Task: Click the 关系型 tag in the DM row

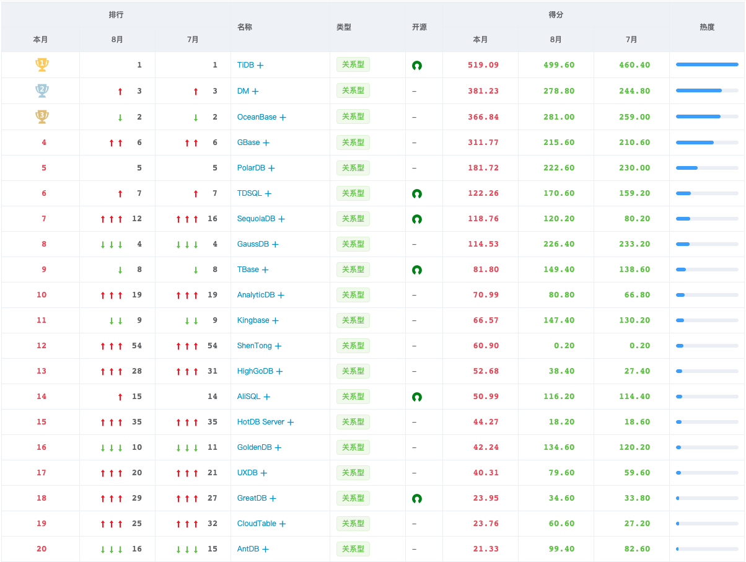Action: (x=353, y=90)
